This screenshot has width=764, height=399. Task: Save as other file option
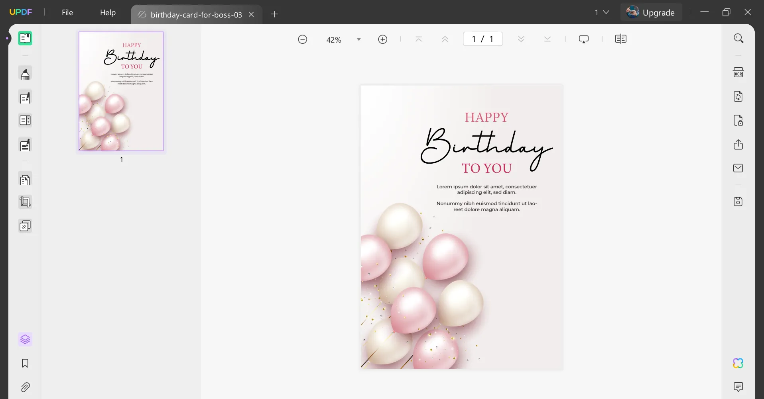738,201
